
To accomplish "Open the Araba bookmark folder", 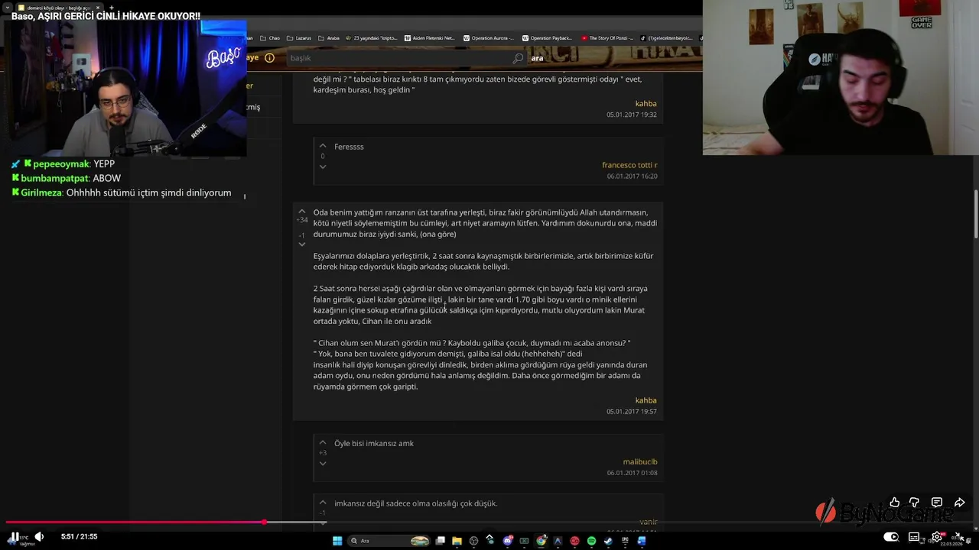I will click(x=328, y=38).
